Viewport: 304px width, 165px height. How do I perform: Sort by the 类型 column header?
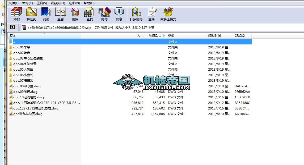click(x=186, y=35)
